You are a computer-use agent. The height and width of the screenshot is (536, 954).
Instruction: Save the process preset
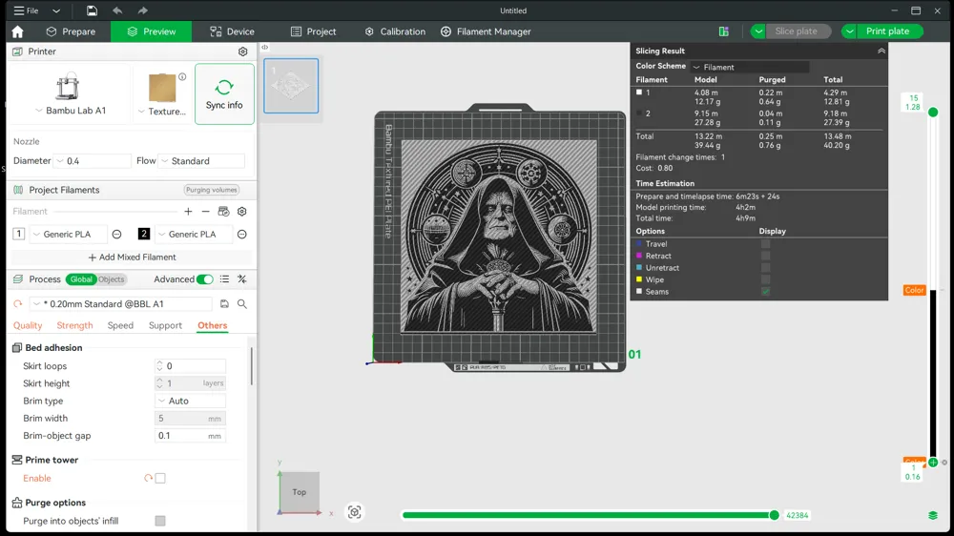224,303
